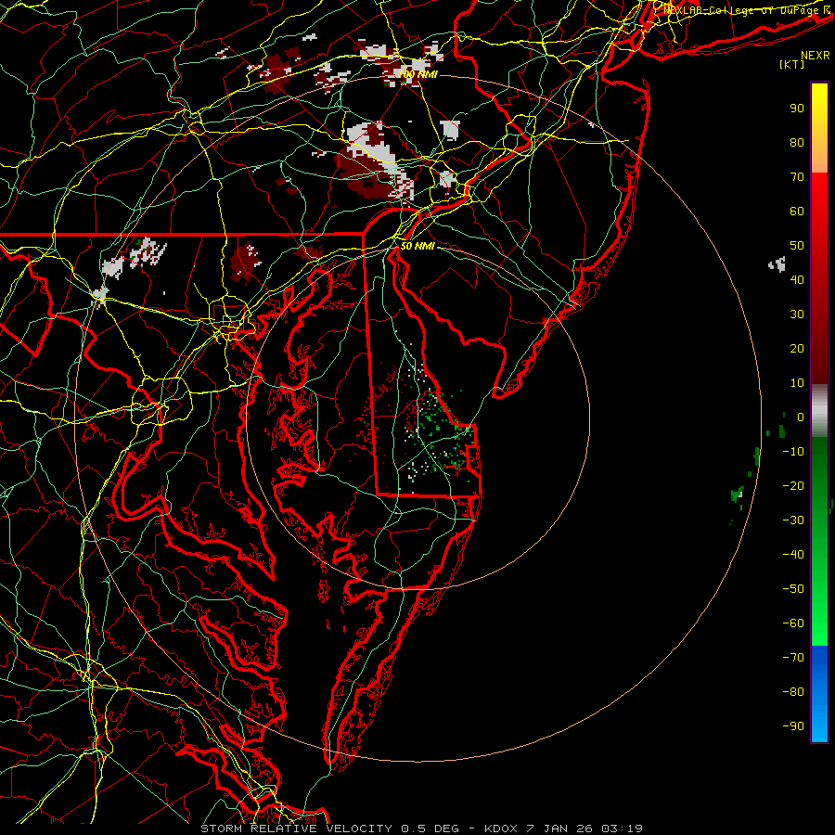This screenshot has height=835, width=835.
Task: Click the "-80" value on the velocity scale
Action: 793,692
